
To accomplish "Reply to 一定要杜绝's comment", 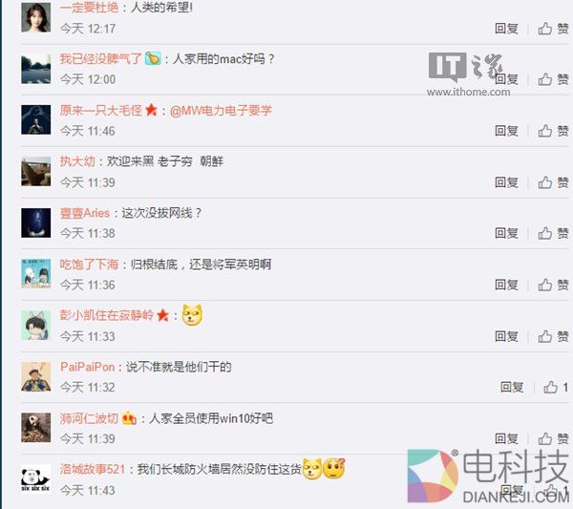I will click(x=506, y=28).
